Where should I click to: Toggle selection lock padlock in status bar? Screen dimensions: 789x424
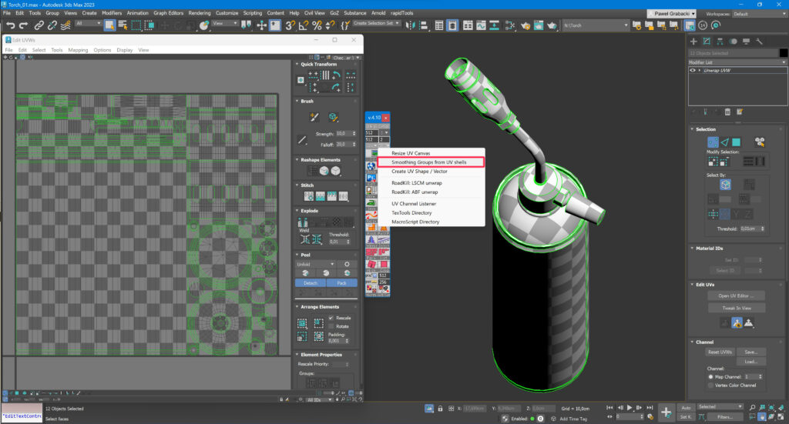point(440,409)
